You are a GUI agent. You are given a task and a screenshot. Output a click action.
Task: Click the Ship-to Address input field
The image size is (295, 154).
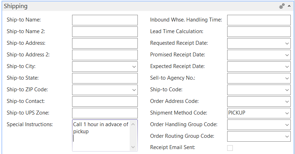pyautogui.click(x=105, y=43)
